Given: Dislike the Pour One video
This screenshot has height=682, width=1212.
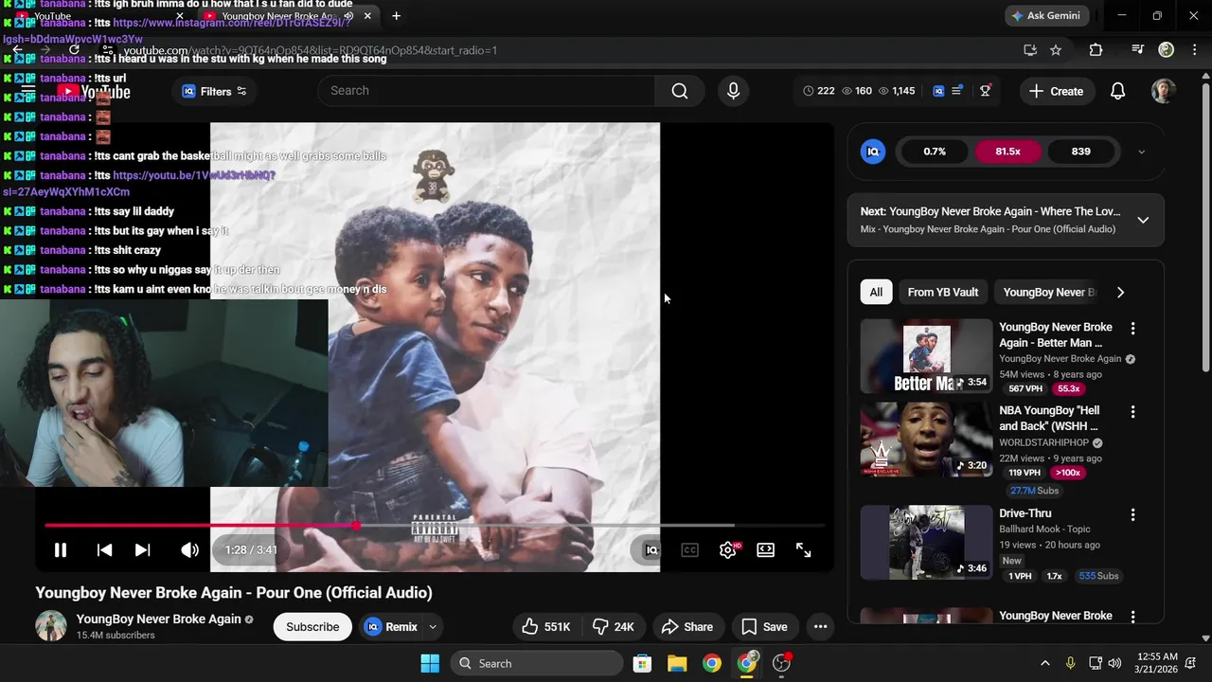Looking at the screenshot, I should point(612,626).
